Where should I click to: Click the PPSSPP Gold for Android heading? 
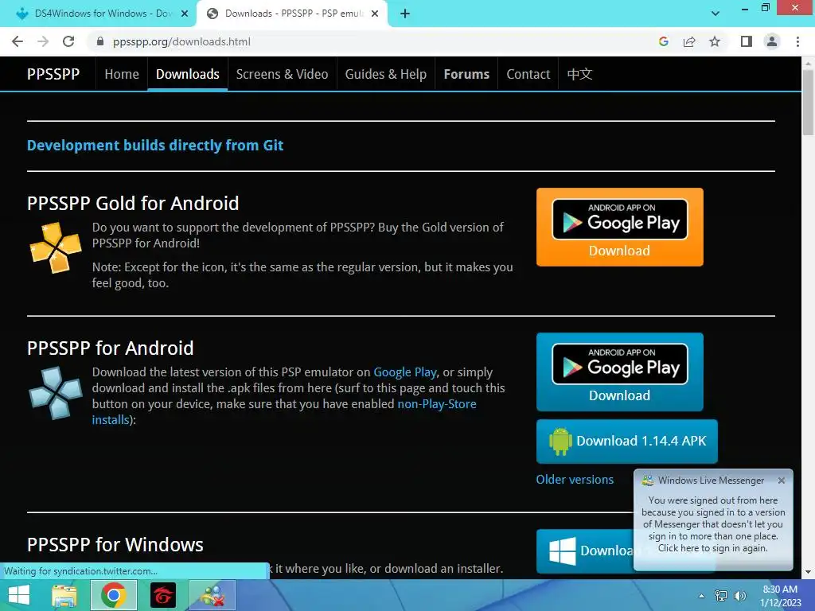pos(133,204)
